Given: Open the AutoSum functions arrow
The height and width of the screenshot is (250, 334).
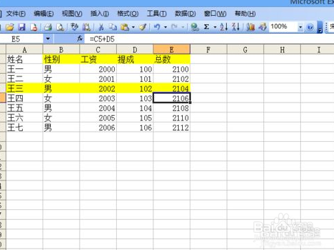Looking at the screenshot, I should pos(215,28).
